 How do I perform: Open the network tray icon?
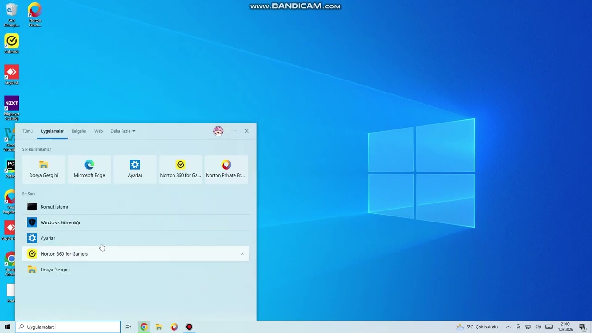click(528, 327)
